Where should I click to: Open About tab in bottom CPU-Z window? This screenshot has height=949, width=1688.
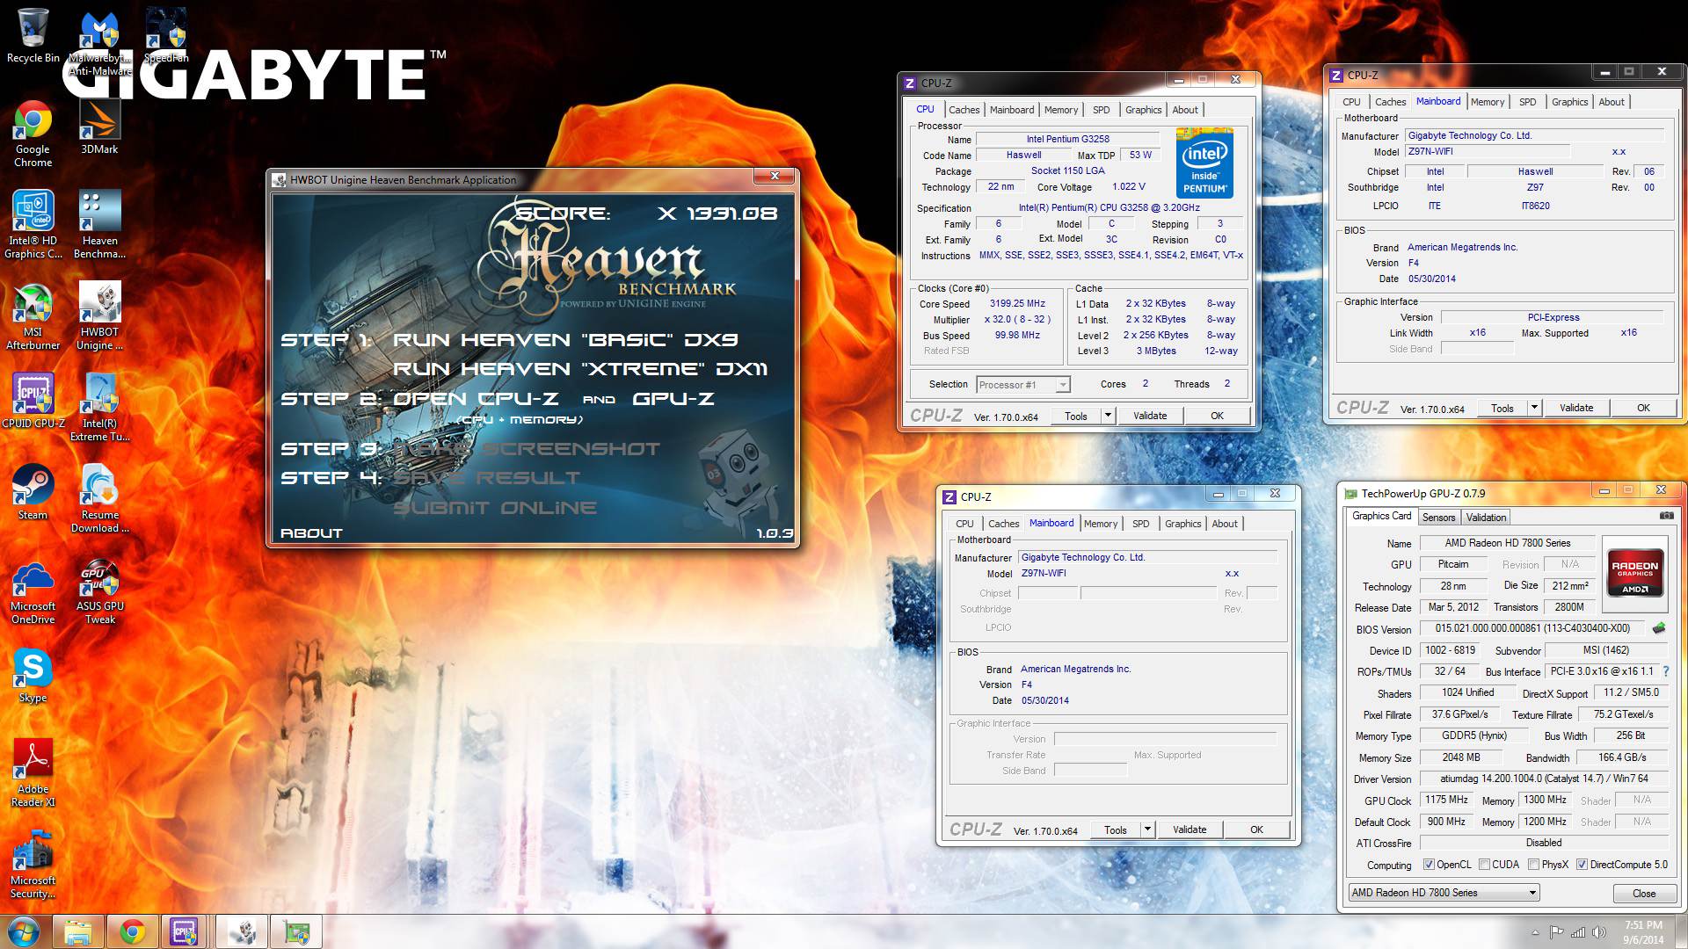(x=1224, y=524)
